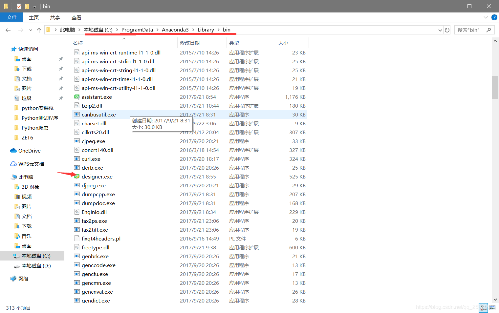Open the 文件 menu

(12, 17)
